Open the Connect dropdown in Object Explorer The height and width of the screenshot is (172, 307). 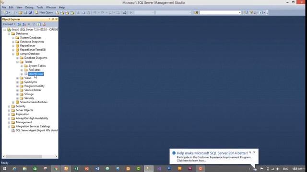pyautogui.click(x=9, y=24)
